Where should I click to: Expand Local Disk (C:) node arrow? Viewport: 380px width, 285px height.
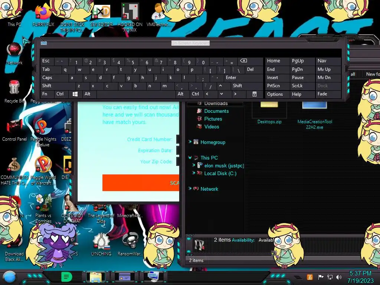coord(194,173)
